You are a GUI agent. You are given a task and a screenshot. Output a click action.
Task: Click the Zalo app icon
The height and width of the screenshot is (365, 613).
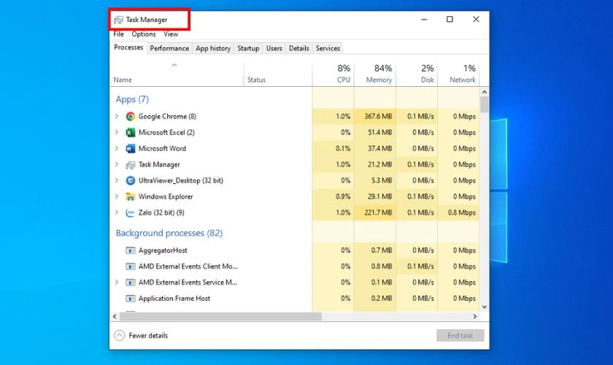(x=130, y=213)
